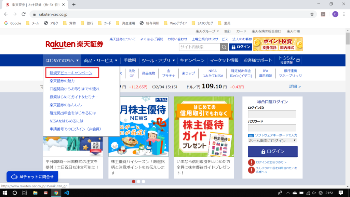Image resolution: width=350 pixels, height=197 pixels.
Task: Click the Wi-Fi network tray icon
Action: point(308,193)
